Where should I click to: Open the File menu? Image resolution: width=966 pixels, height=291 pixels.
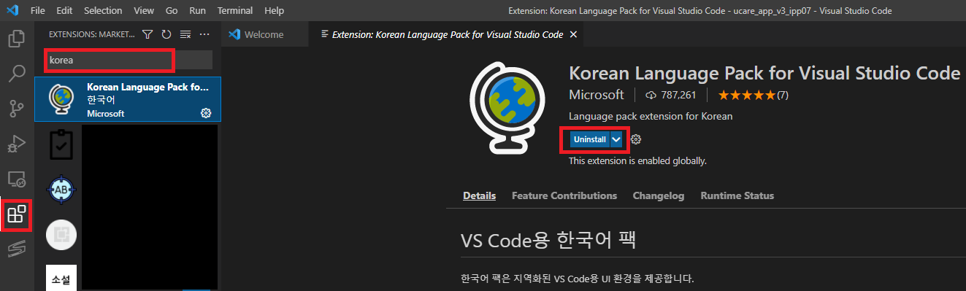(39, 11)
